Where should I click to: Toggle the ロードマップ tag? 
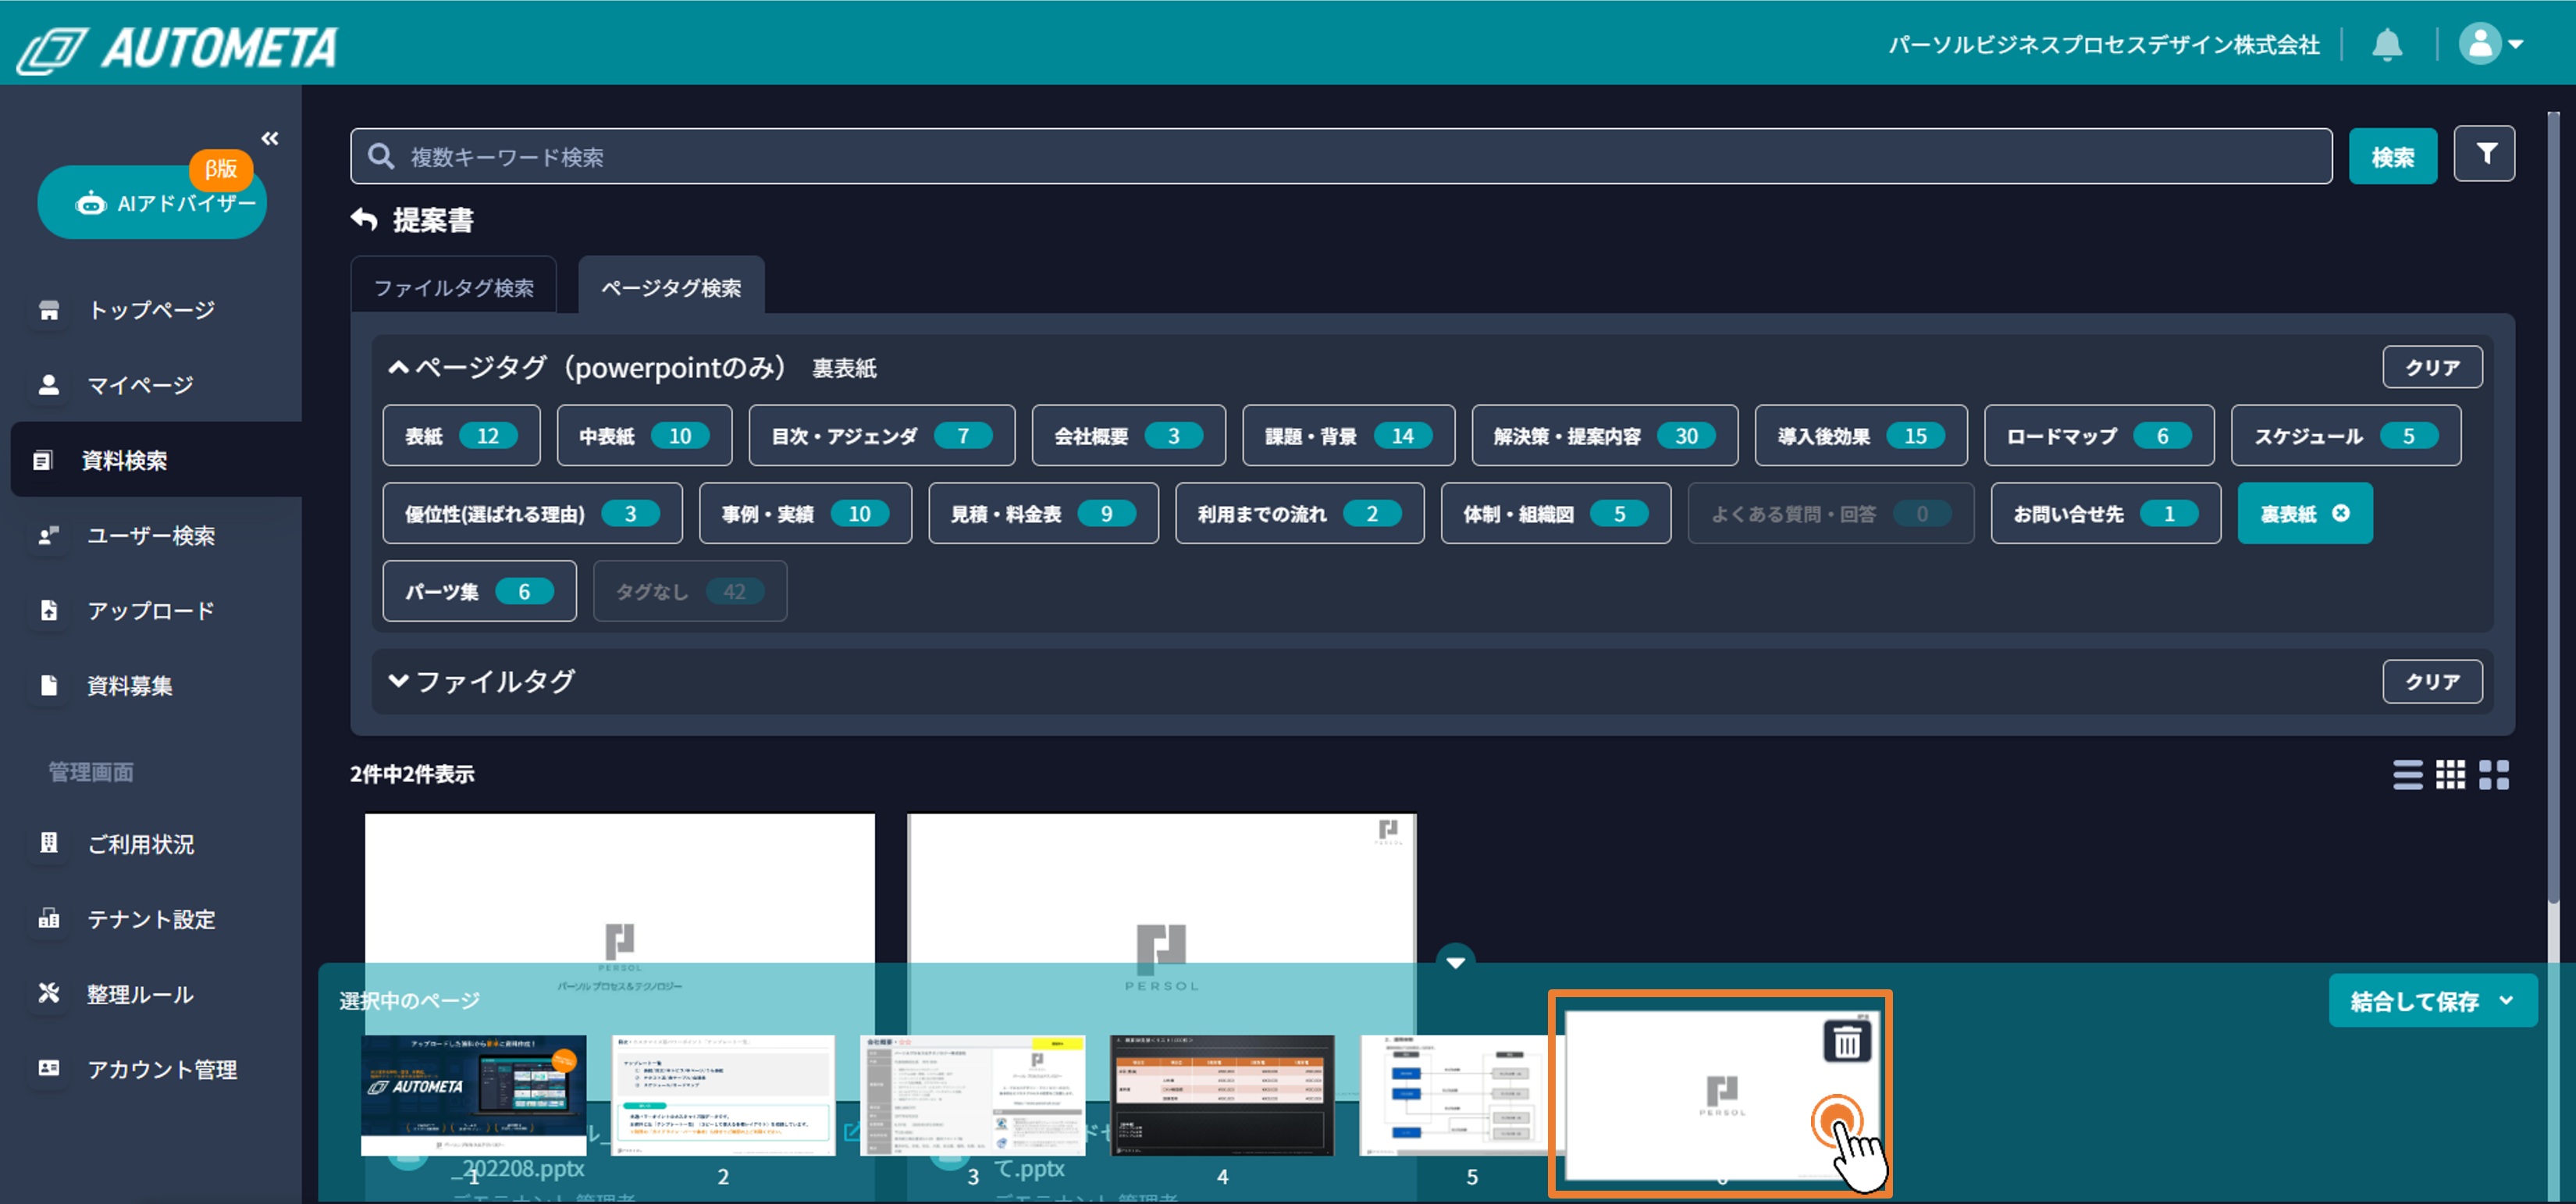click(x=2099, y=435)
